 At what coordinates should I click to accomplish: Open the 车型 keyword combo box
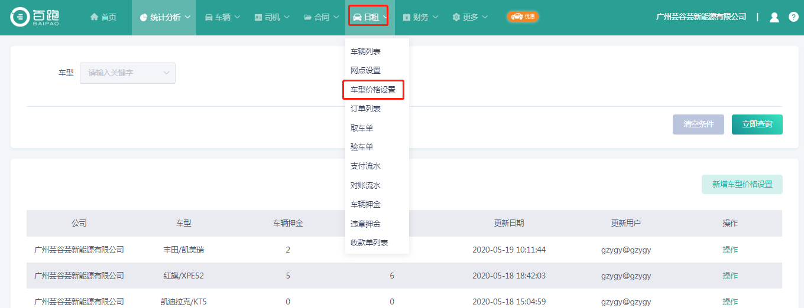pos(127,73)
